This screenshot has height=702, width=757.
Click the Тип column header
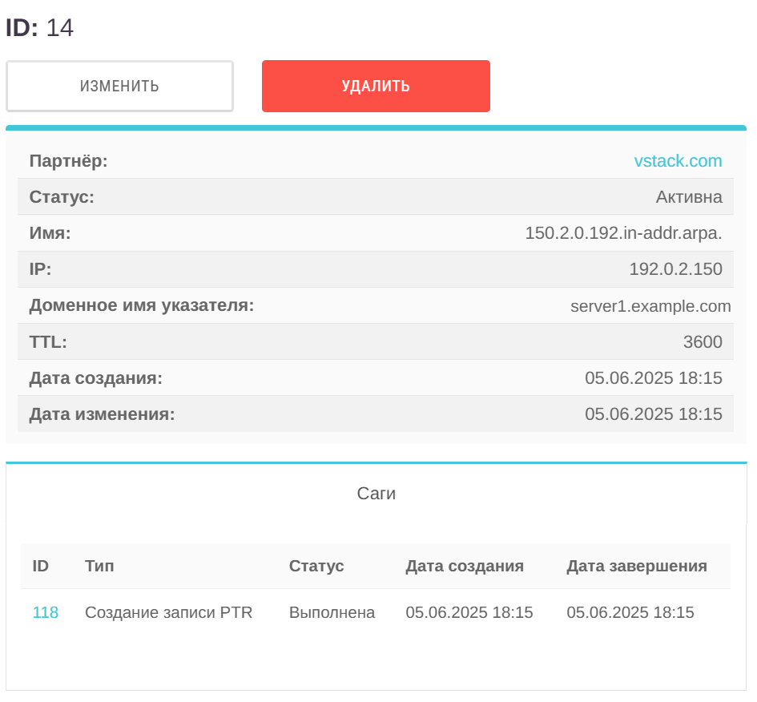[x=99, y=567]
